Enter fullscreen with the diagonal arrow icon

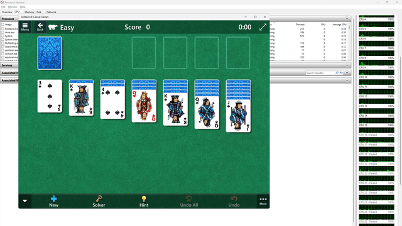pos(263,27)
